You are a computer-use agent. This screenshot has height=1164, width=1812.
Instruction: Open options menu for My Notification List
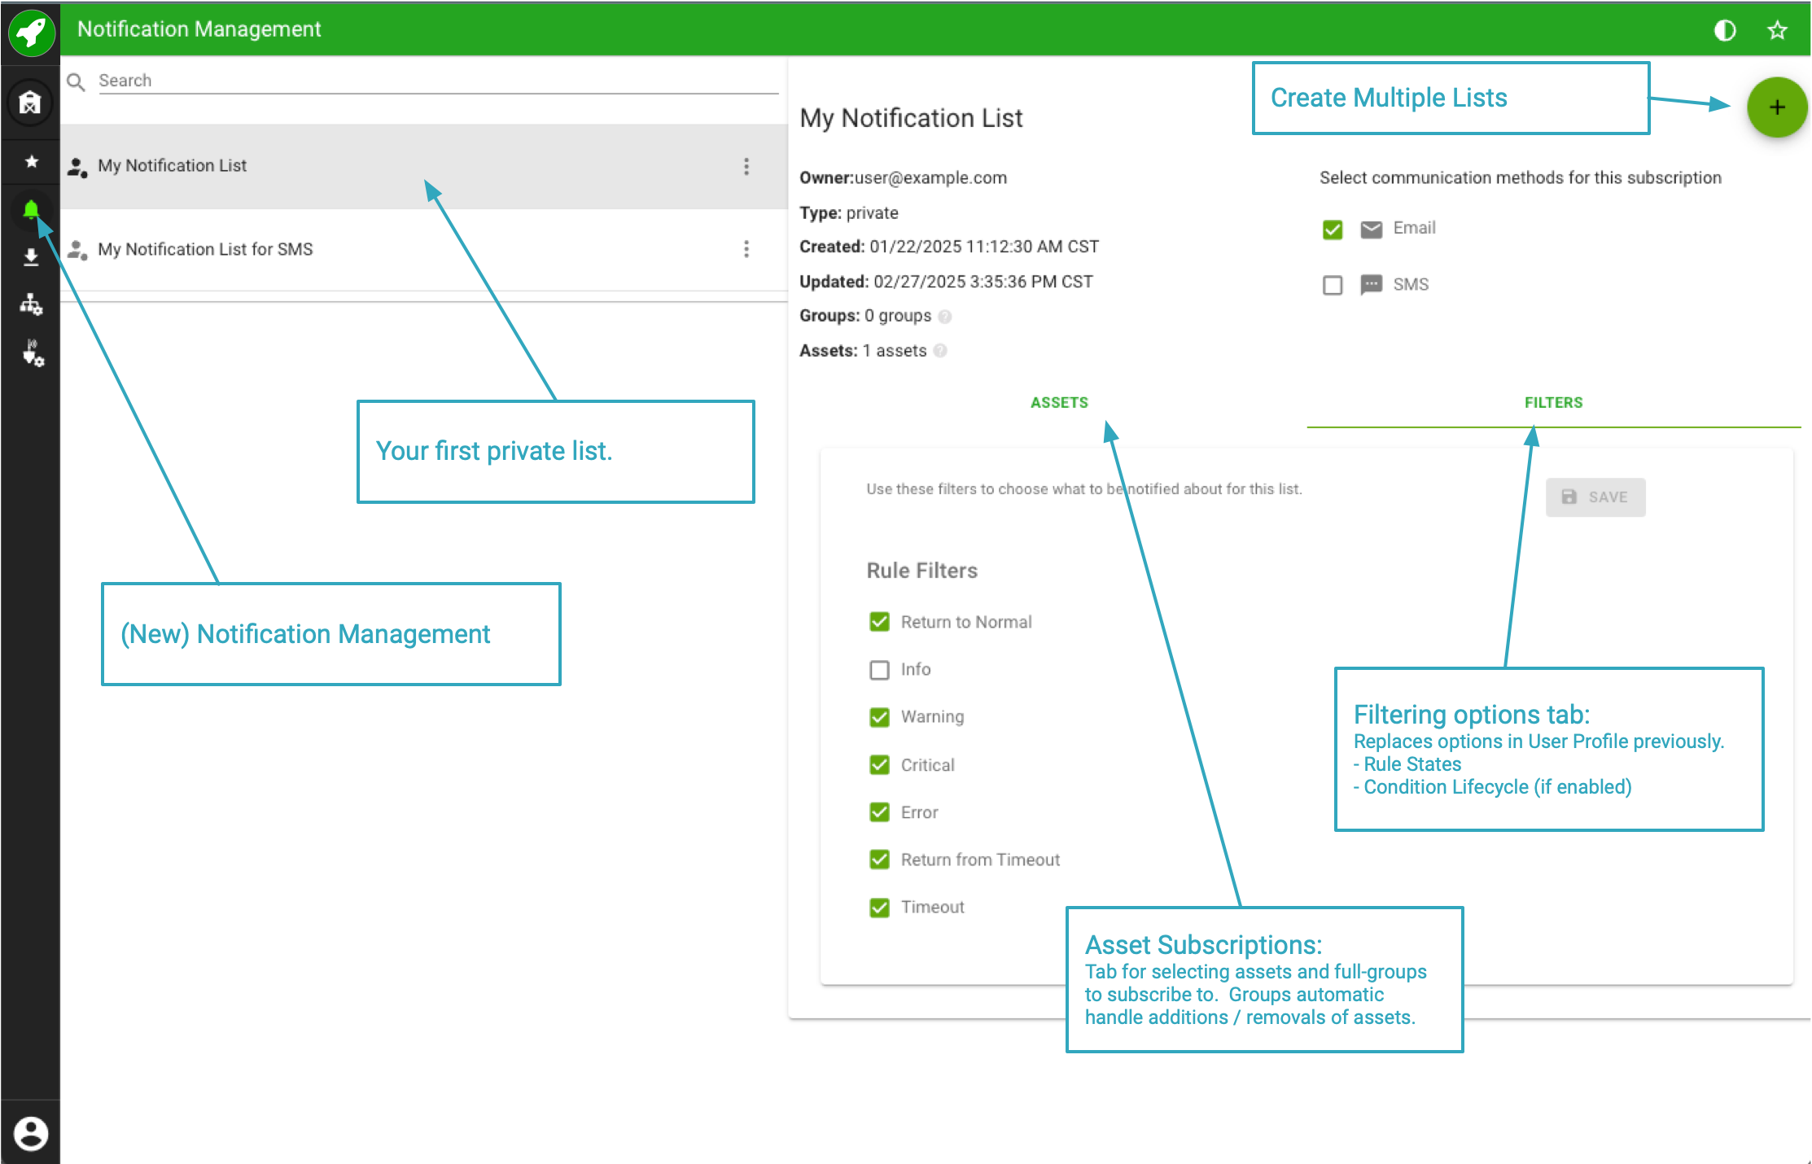coord(746,167)
